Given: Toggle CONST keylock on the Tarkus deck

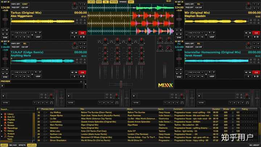Looking at the screenshot, I should tap(25, 4).
